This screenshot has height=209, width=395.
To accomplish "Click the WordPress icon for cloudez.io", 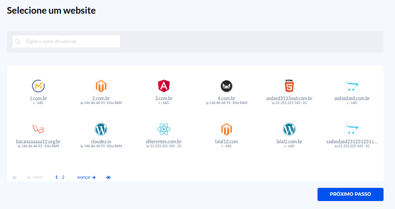I will click(x=101, y=129).
